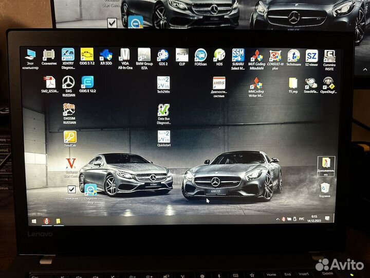Launch the FORScan shortcut
The width and height of the screenshot is (370, 278).
point(200,57)
